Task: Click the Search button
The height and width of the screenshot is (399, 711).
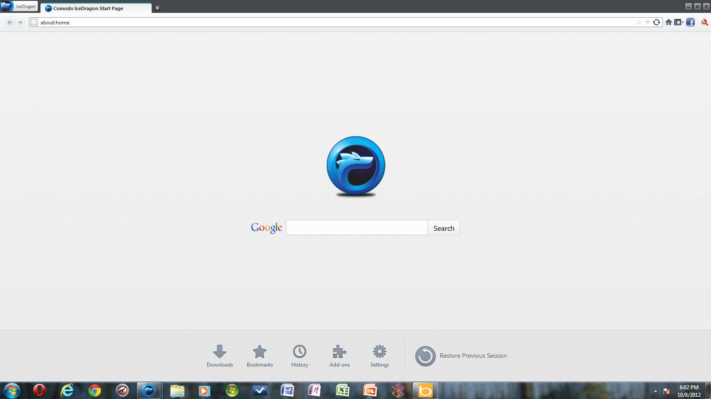Action: [x=444, y=228]
